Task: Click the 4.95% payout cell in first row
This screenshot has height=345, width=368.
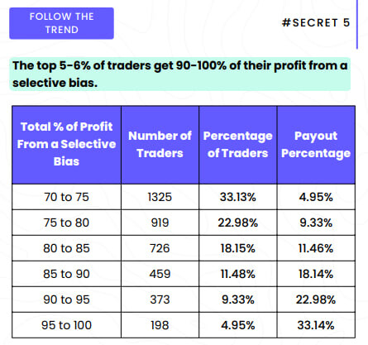Action: click(x=316, y=197)
